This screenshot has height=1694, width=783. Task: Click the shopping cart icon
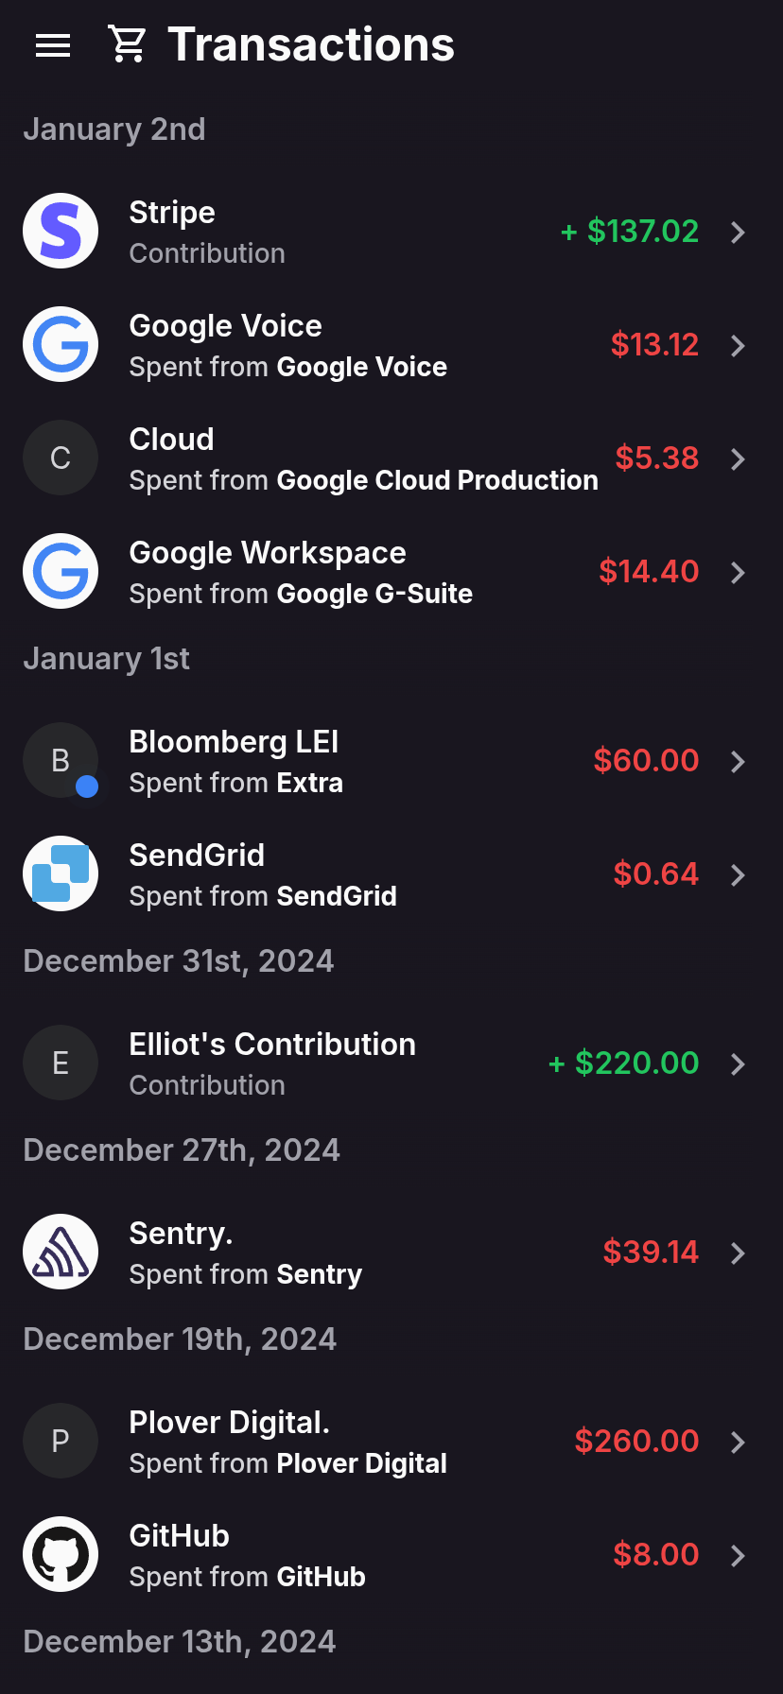[127, 44]
